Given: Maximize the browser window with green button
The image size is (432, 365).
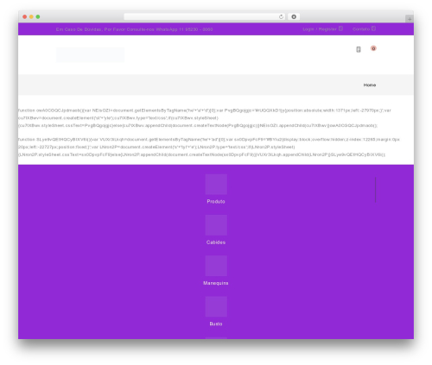Looking at the screenshot, I should point(38,17).
